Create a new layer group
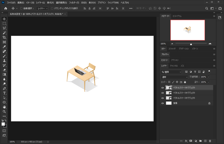Screen dimensions: 224x144 point(200,141)
